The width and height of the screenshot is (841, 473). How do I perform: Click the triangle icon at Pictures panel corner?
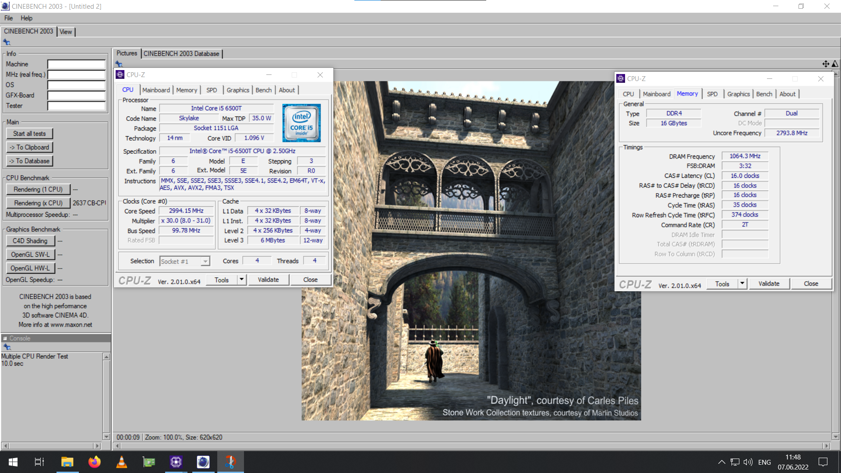pos(835,64)
